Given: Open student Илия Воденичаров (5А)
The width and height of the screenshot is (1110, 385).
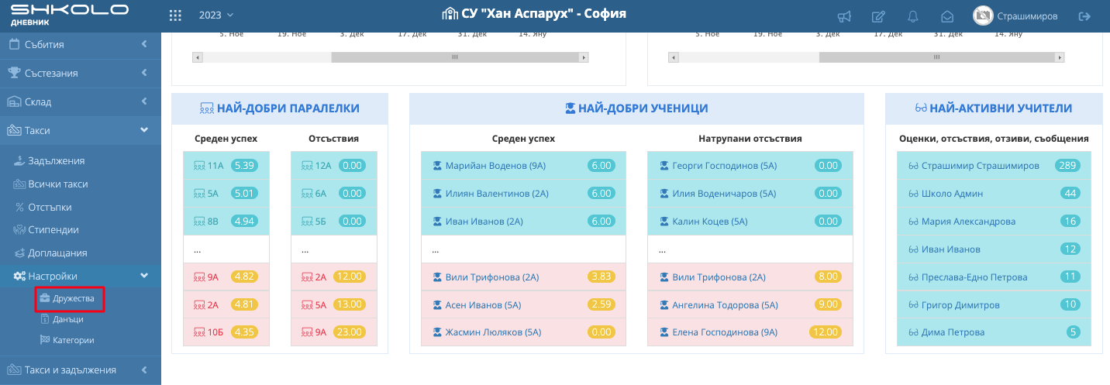Looking at the screenshot, I should (x=726, y=194).
